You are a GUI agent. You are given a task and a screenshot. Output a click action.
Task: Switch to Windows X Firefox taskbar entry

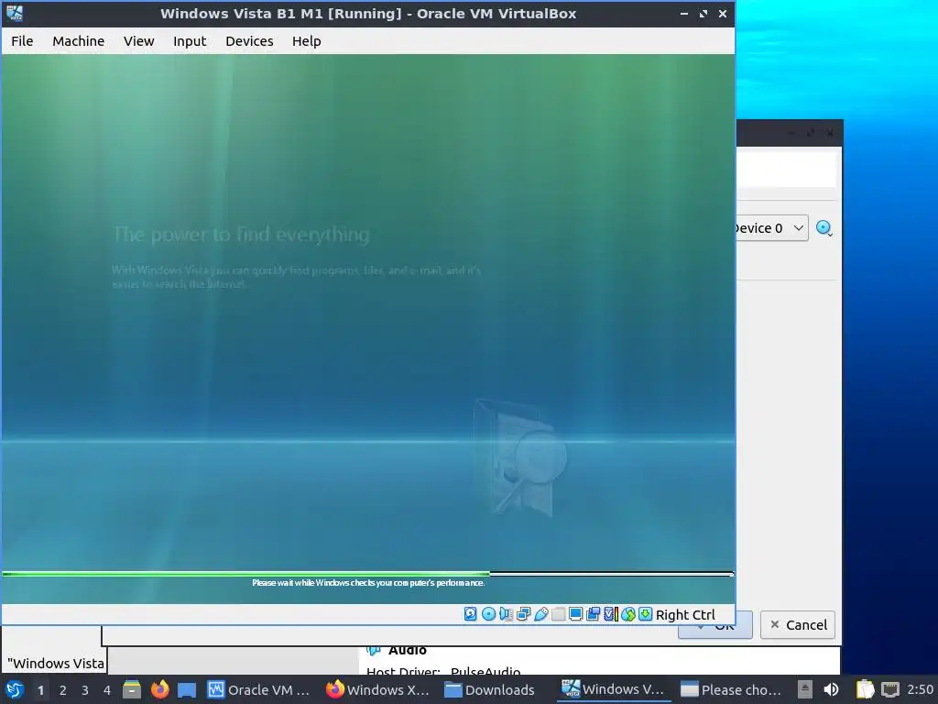[378, 689]
